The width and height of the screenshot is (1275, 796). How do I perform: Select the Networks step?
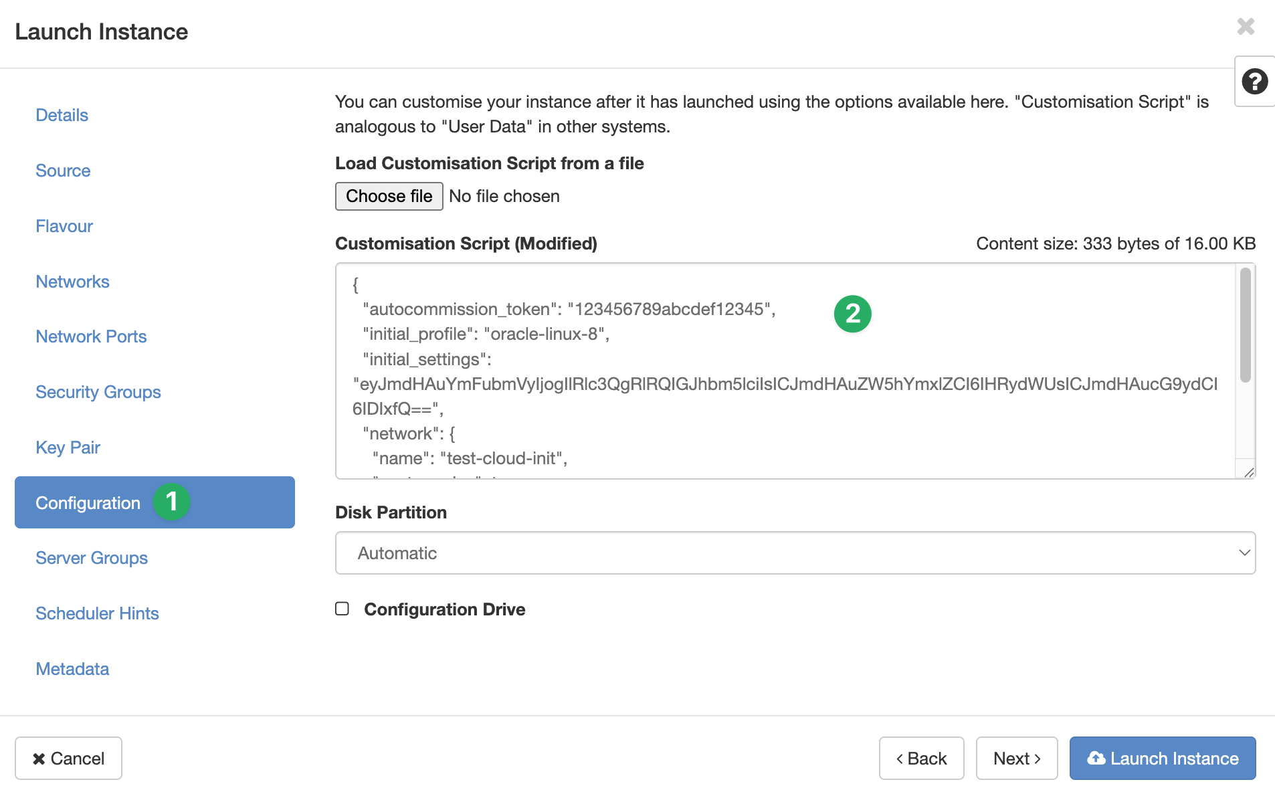tap(72, 282)
